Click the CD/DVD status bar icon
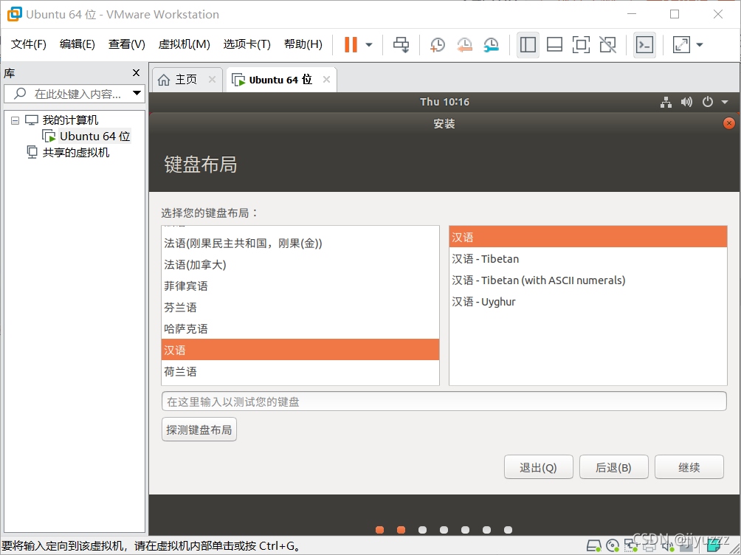The height and width of the screenshot is (555, 741). (613, 546)
